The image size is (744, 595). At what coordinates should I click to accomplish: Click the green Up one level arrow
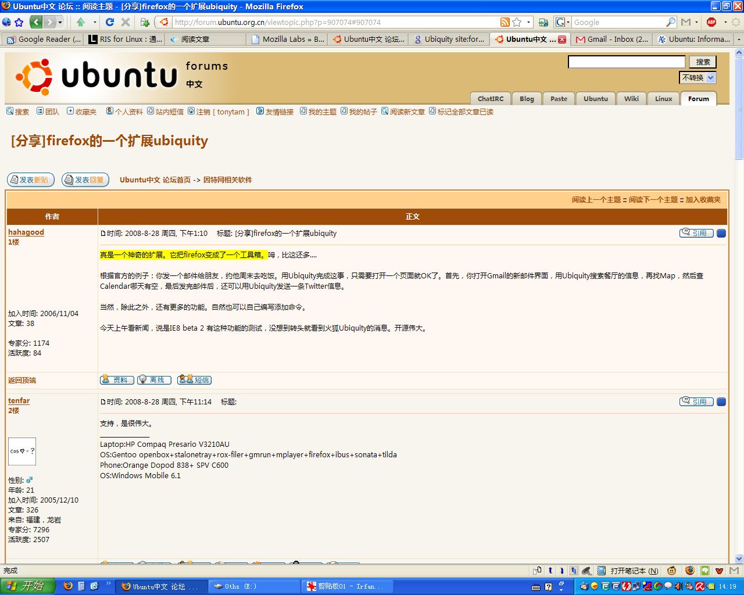tap(81, 22)
